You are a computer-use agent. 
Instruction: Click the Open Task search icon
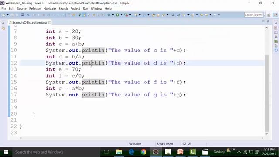[158, 15]
